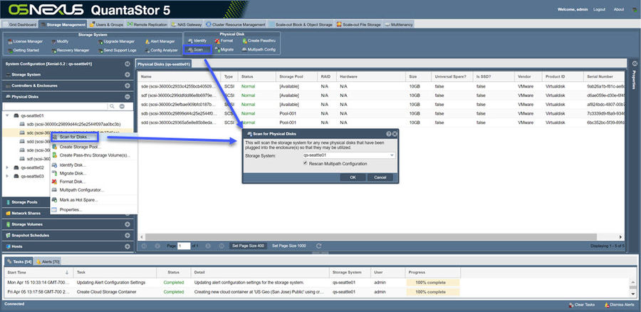Open Cluster Resource Management tab
This screenshot has height=312, width=641.
point(236,24)
